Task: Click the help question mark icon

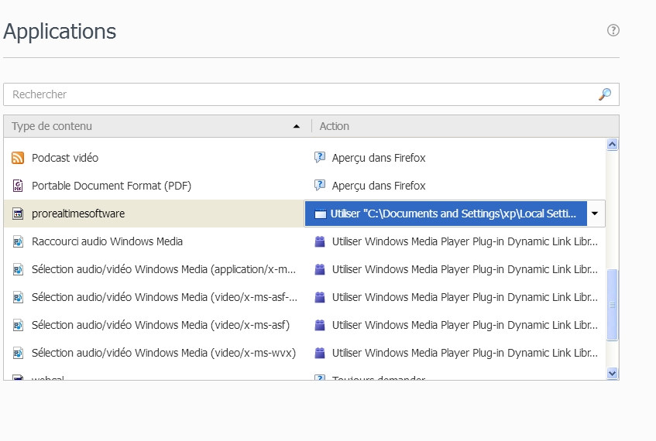Action: (613, 30)
